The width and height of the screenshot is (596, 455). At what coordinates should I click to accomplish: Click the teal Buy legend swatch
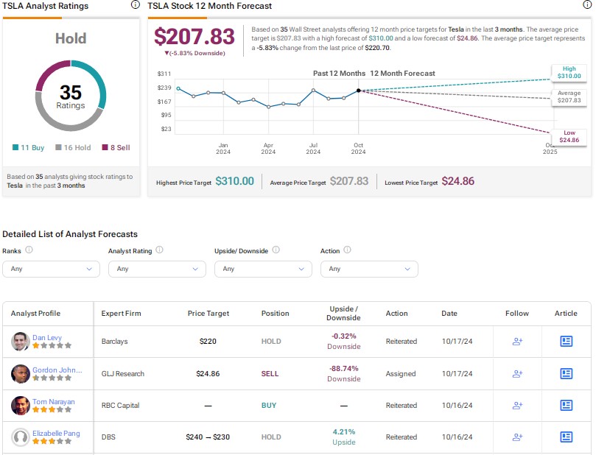coord(16,147)
